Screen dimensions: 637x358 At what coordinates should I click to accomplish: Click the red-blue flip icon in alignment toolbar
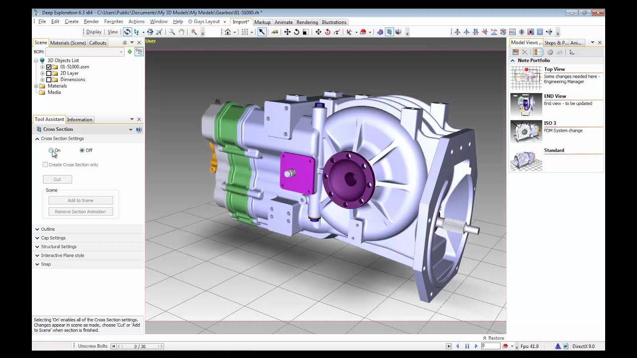[531, 32]
